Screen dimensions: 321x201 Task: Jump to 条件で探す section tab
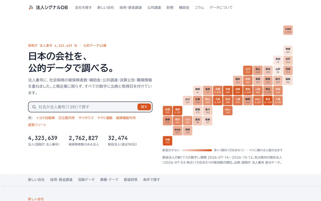coord(151,180)
